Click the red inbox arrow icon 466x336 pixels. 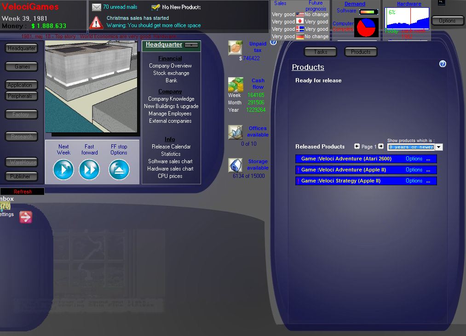26,217
